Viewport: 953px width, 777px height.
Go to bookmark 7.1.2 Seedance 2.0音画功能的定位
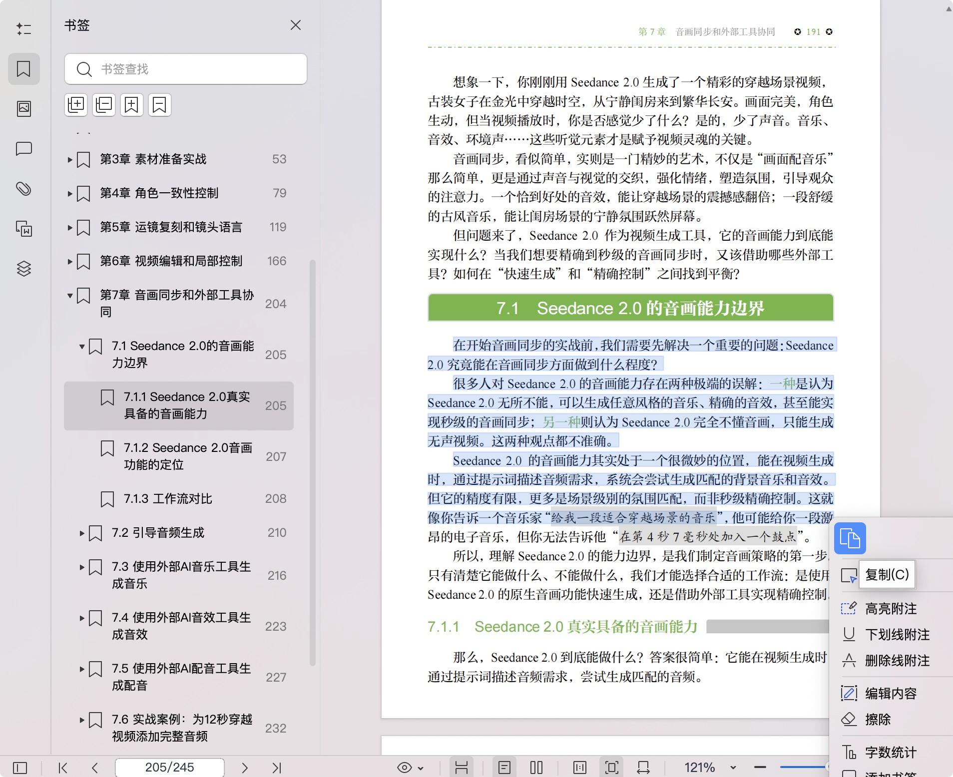(179, 456)
